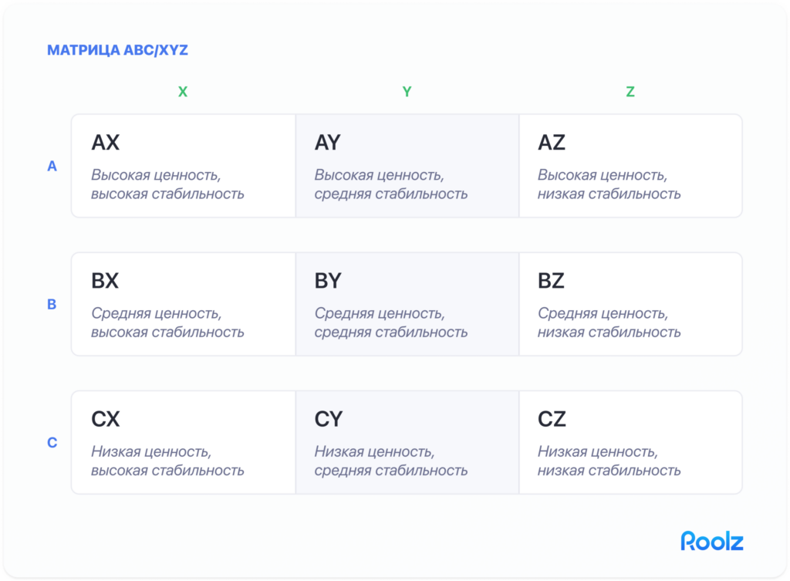This screenshot has height=581, width=790.
Task: Click 'Низкая ценность, высокая стабильность' description
Action: coord(167,461)
